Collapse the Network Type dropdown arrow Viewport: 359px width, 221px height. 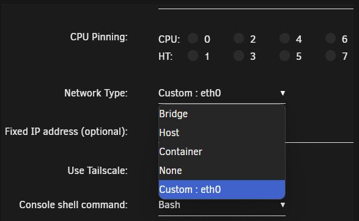[x=283, y=93]
